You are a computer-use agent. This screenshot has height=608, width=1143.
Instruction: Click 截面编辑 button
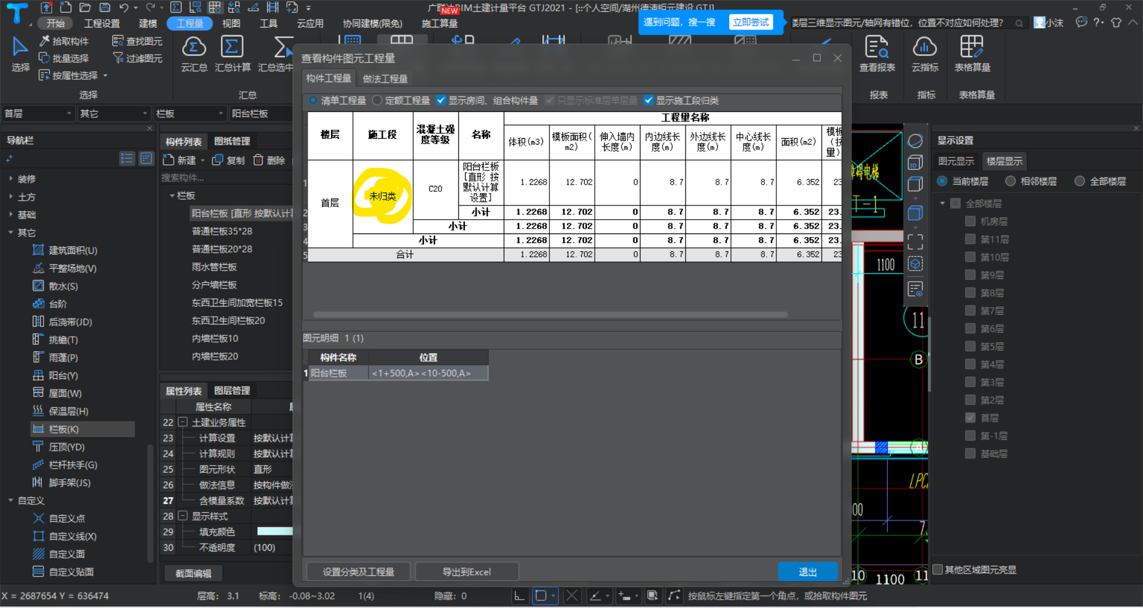193,573
